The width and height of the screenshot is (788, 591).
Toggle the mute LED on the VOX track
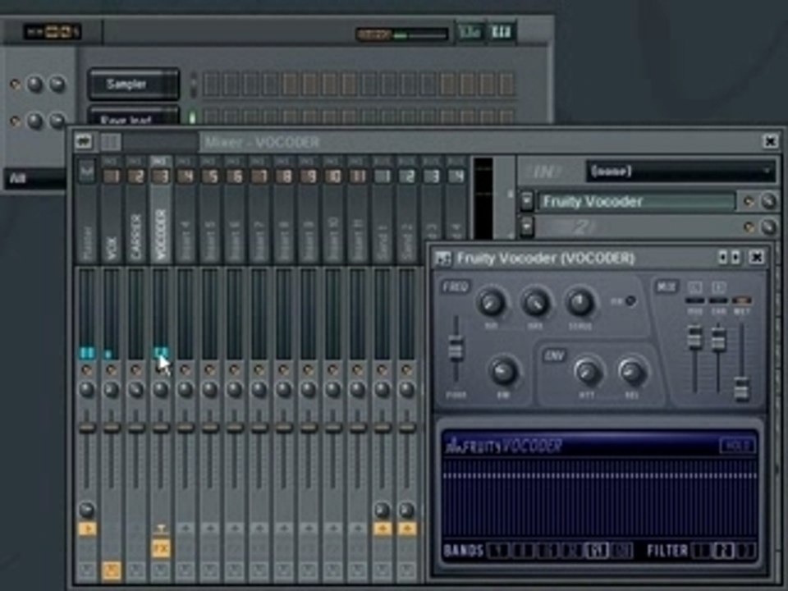coord(111,370)
